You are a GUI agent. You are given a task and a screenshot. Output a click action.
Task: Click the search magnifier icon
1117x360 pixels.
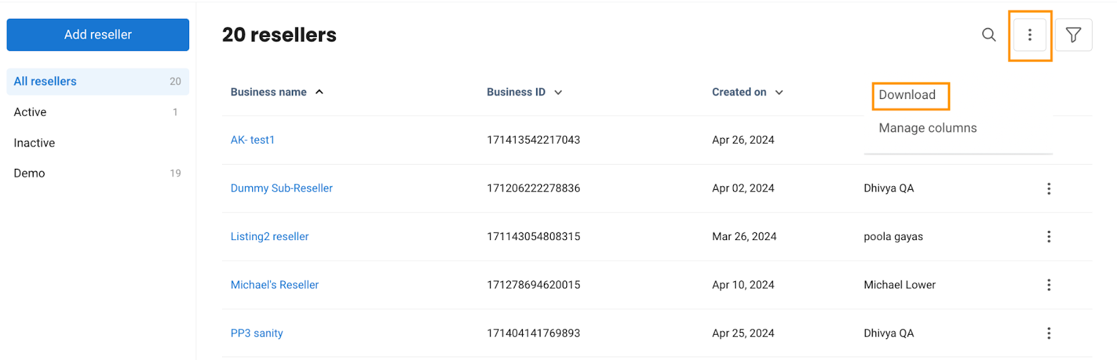pos(989,34)
